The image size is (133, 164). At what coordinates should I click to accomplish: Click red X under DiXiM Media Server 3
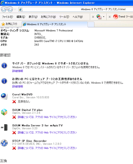click(14, 133)
